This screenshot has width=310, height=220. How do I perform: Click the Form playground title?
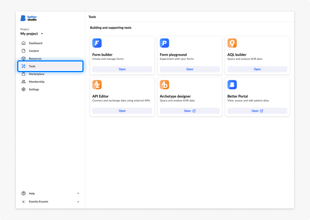(x=173, y=55)
